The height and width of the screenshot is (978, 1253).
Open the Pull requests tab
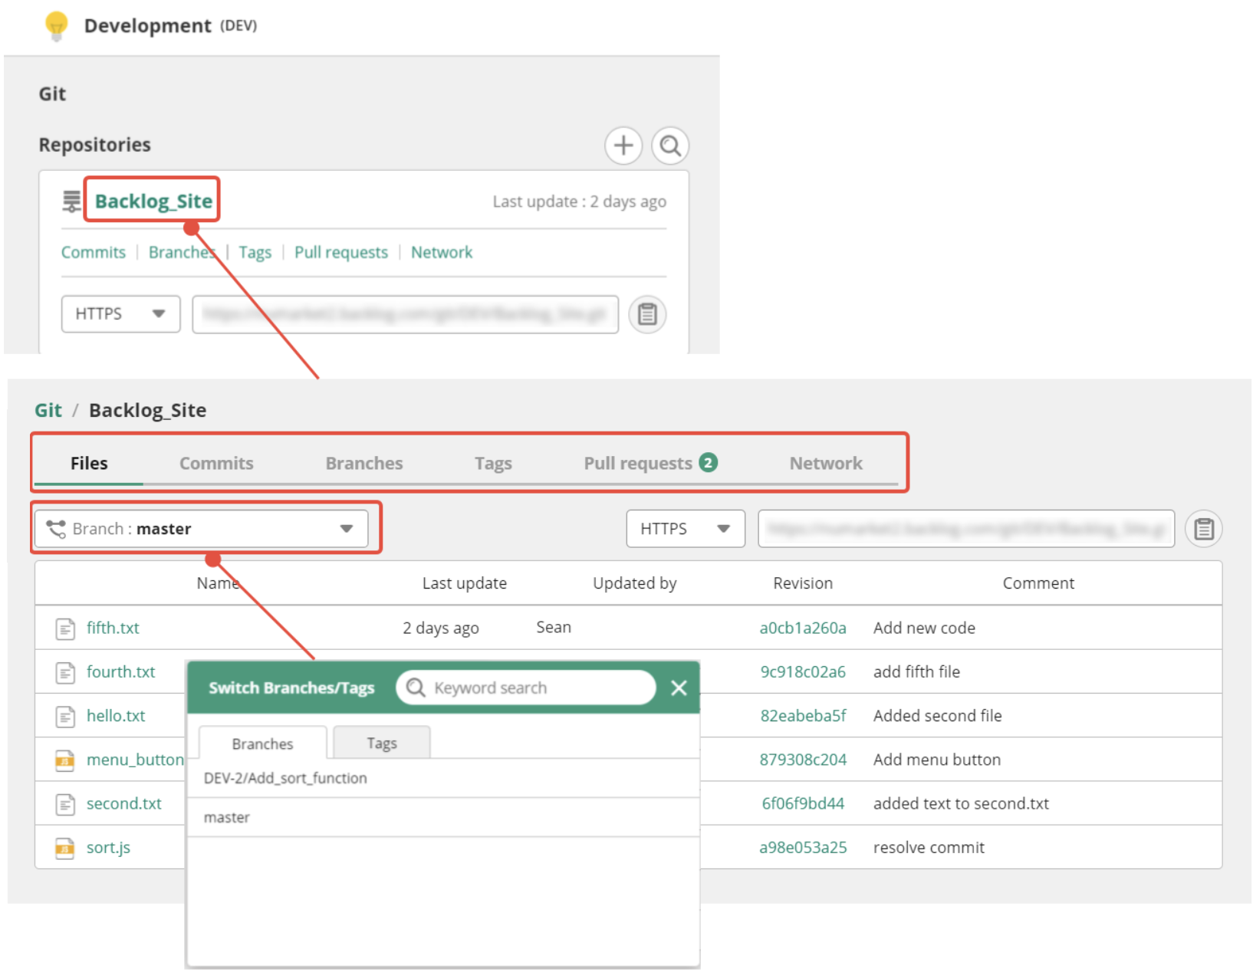click(x=638, y=464)
